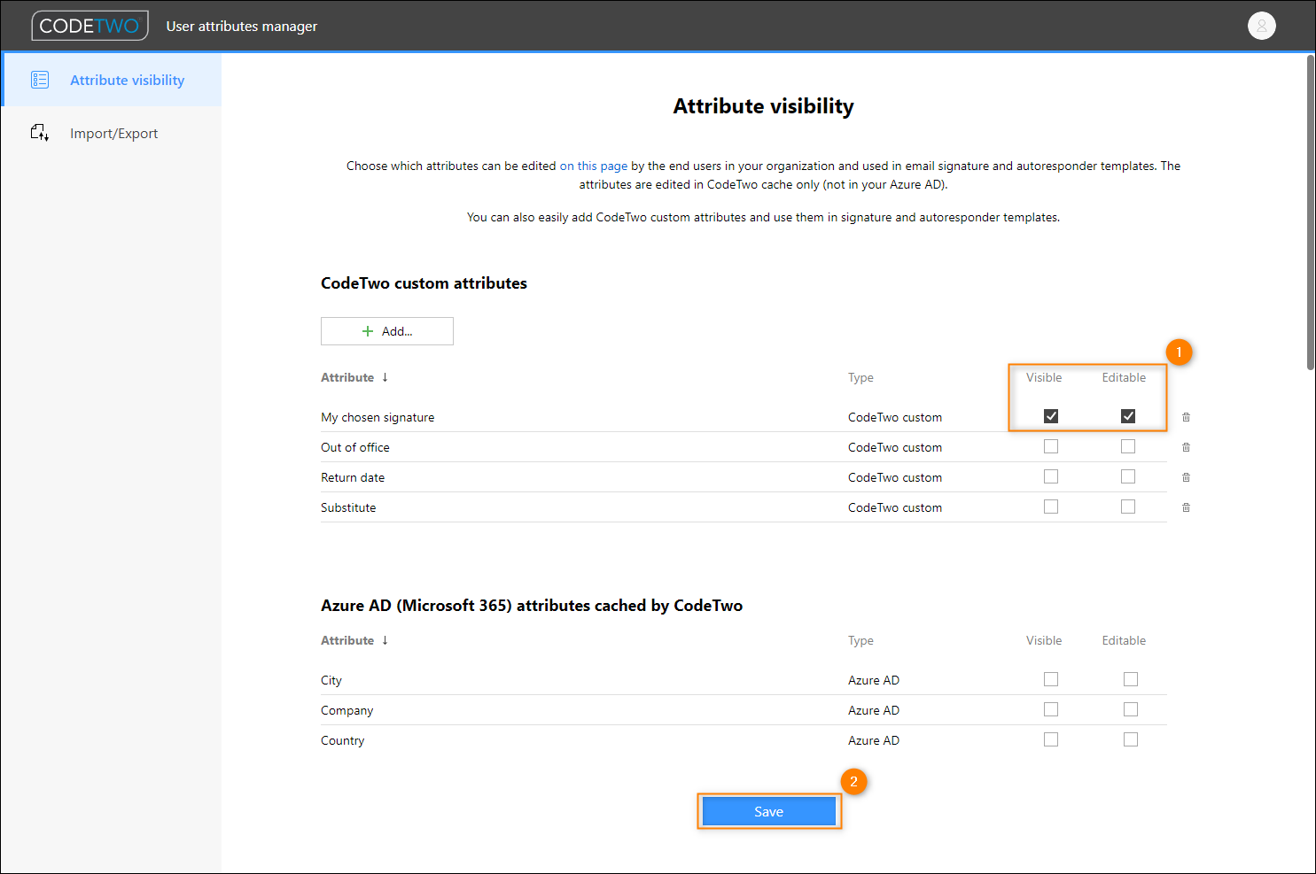
Task: Uncheck Visible for My chosen signature
Action: [1051, 416]
